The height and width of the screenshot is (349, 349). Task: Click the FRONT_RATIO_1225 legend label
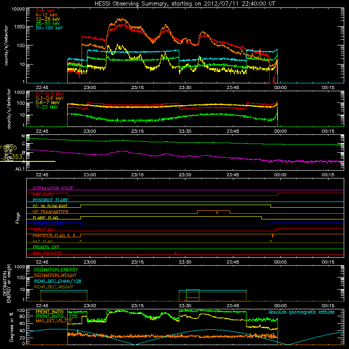click(56, 316)
